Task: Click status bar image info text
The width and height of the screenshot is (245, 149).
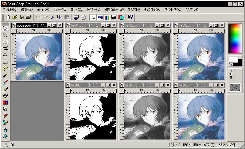Action: 203,145
